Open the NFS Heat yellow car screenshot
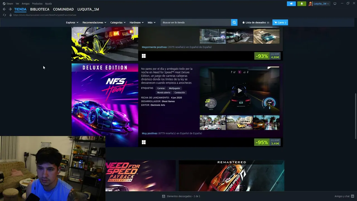 pos(239,123)
